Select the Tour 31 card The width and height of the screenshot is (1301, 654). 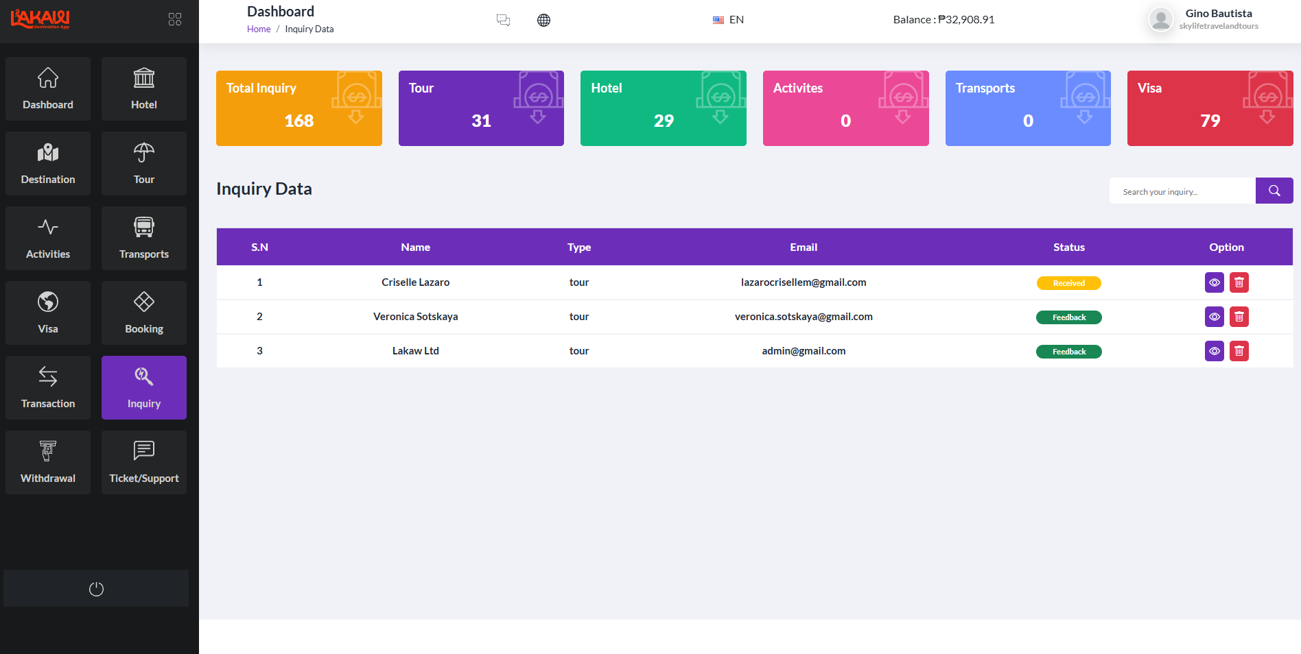(x=481, y=108)
